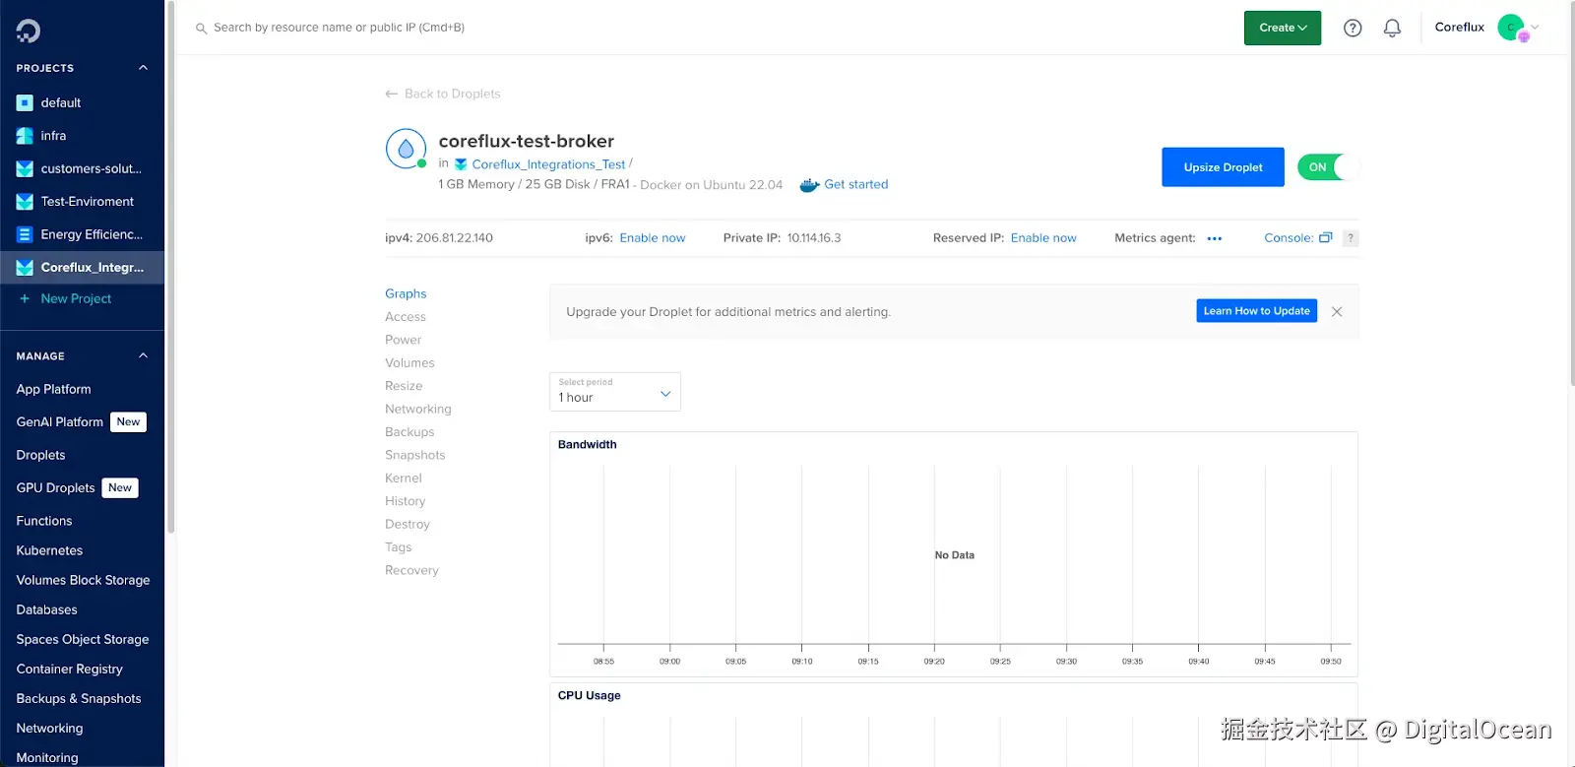Open the Kernel tab
The width and height of the screenshot is (1575, 767).
click(404, 479)
